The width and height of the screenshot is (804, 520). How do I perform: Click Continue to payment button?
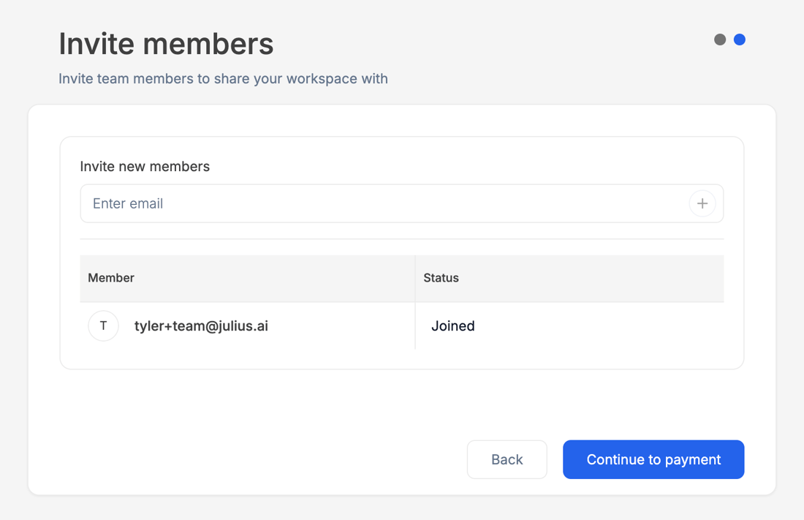pyautogui.click(x=653, y=459)
